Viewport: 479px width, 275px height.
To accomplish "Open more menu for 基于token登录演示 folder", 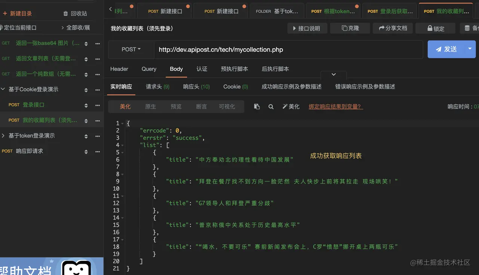I will 98,136.
